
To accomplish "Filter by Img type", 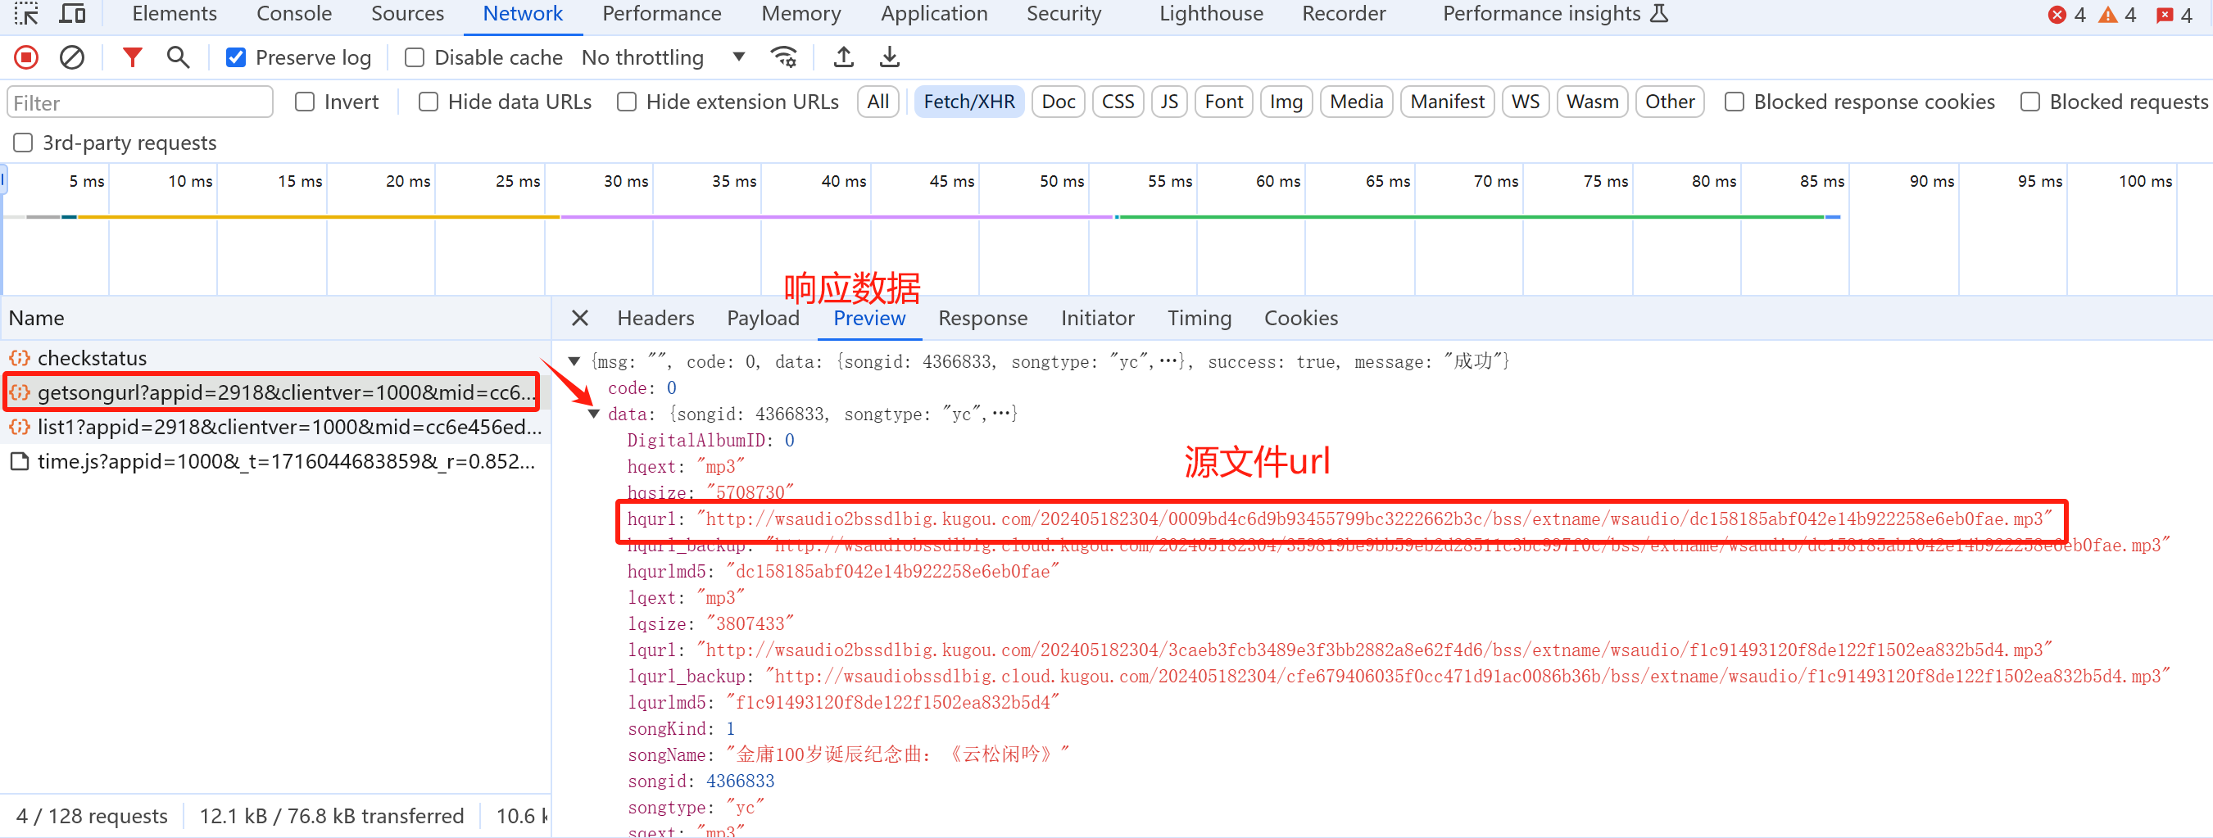I will click(1286, 102).
